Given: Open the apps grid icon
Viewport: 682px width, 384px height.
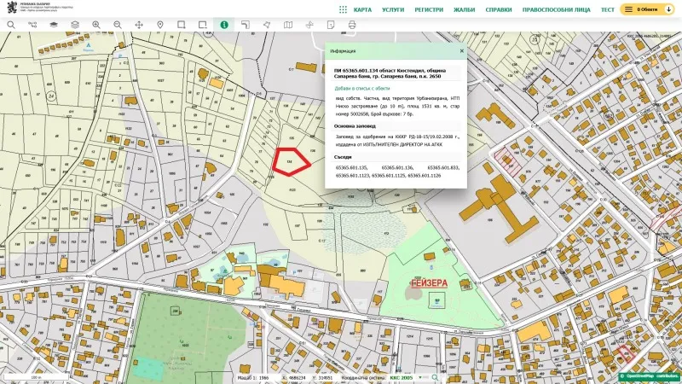Looking at the screenshot, I should point(343,9).
